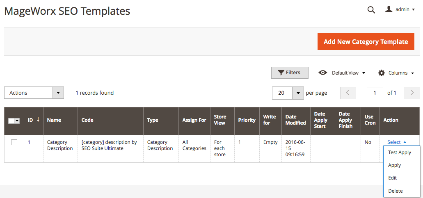Image resolution: width=423 pixels, height=198 pixels.
Task: Choose Edit from the action menu
Action: [x=401, y=178]
